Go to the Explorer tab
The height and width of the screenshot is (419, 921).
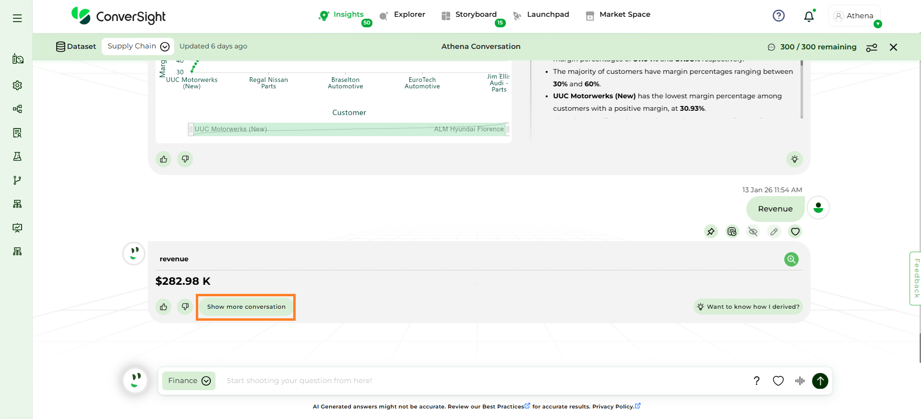409,15
